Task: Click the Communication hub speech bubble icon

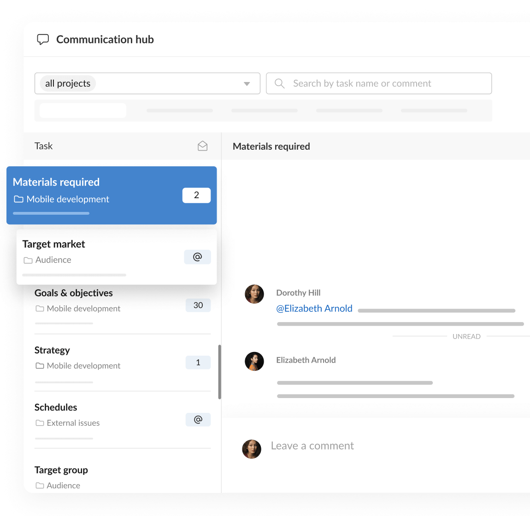Action: click(x=43, y=39)
